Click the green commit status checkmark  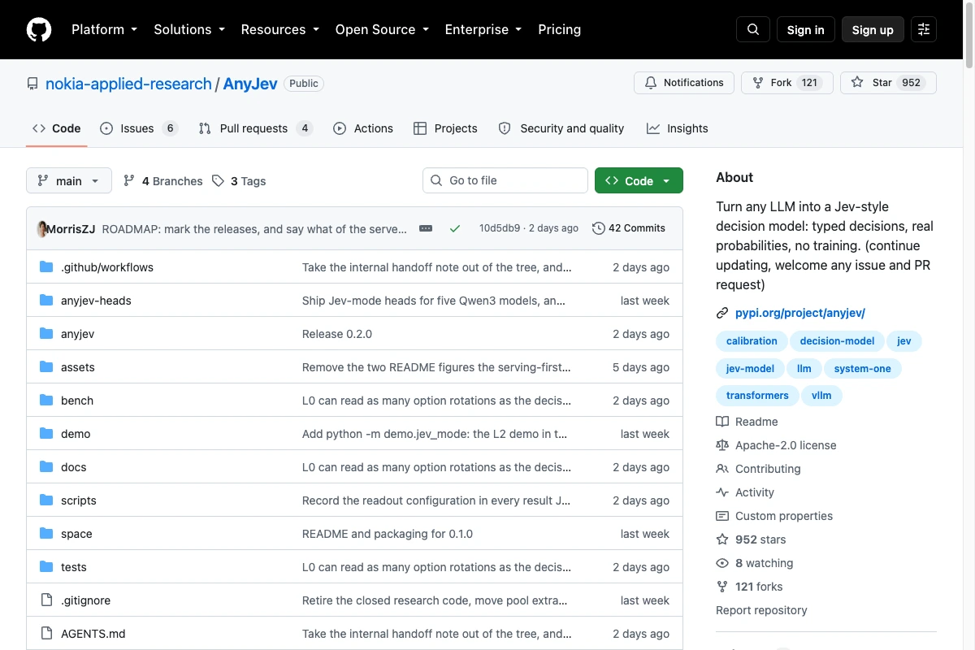[x=455, y=229]
